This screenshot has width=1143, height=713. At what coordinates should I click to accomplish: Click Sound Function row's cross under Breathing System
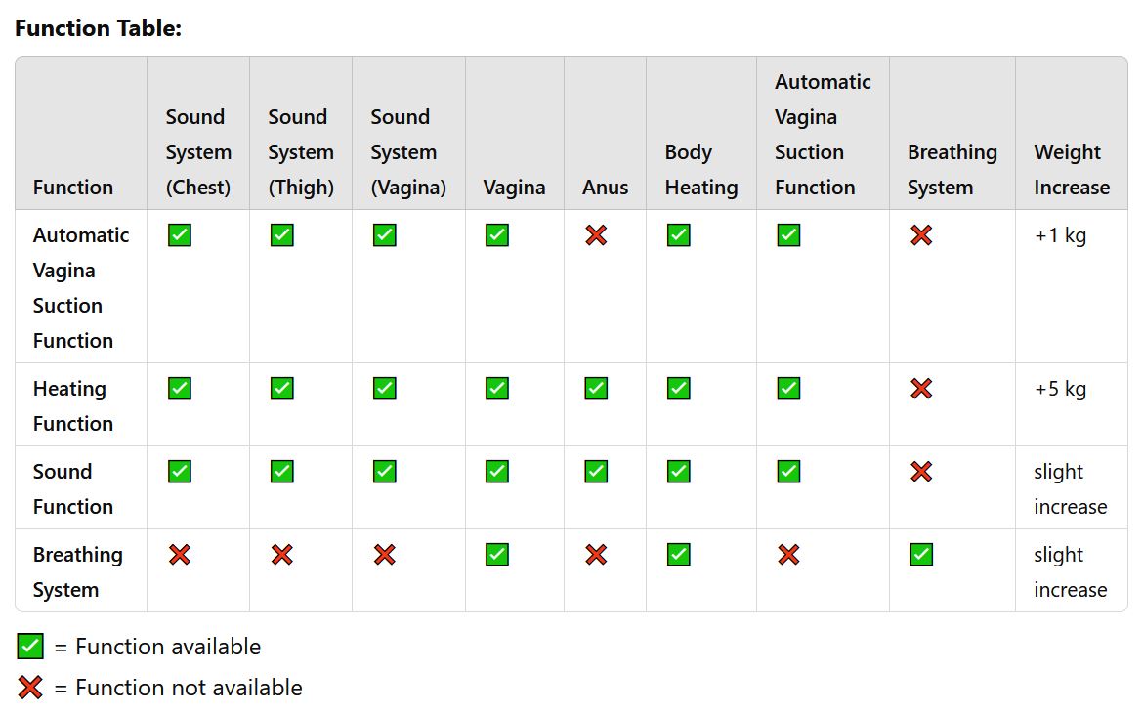point(921,472)
